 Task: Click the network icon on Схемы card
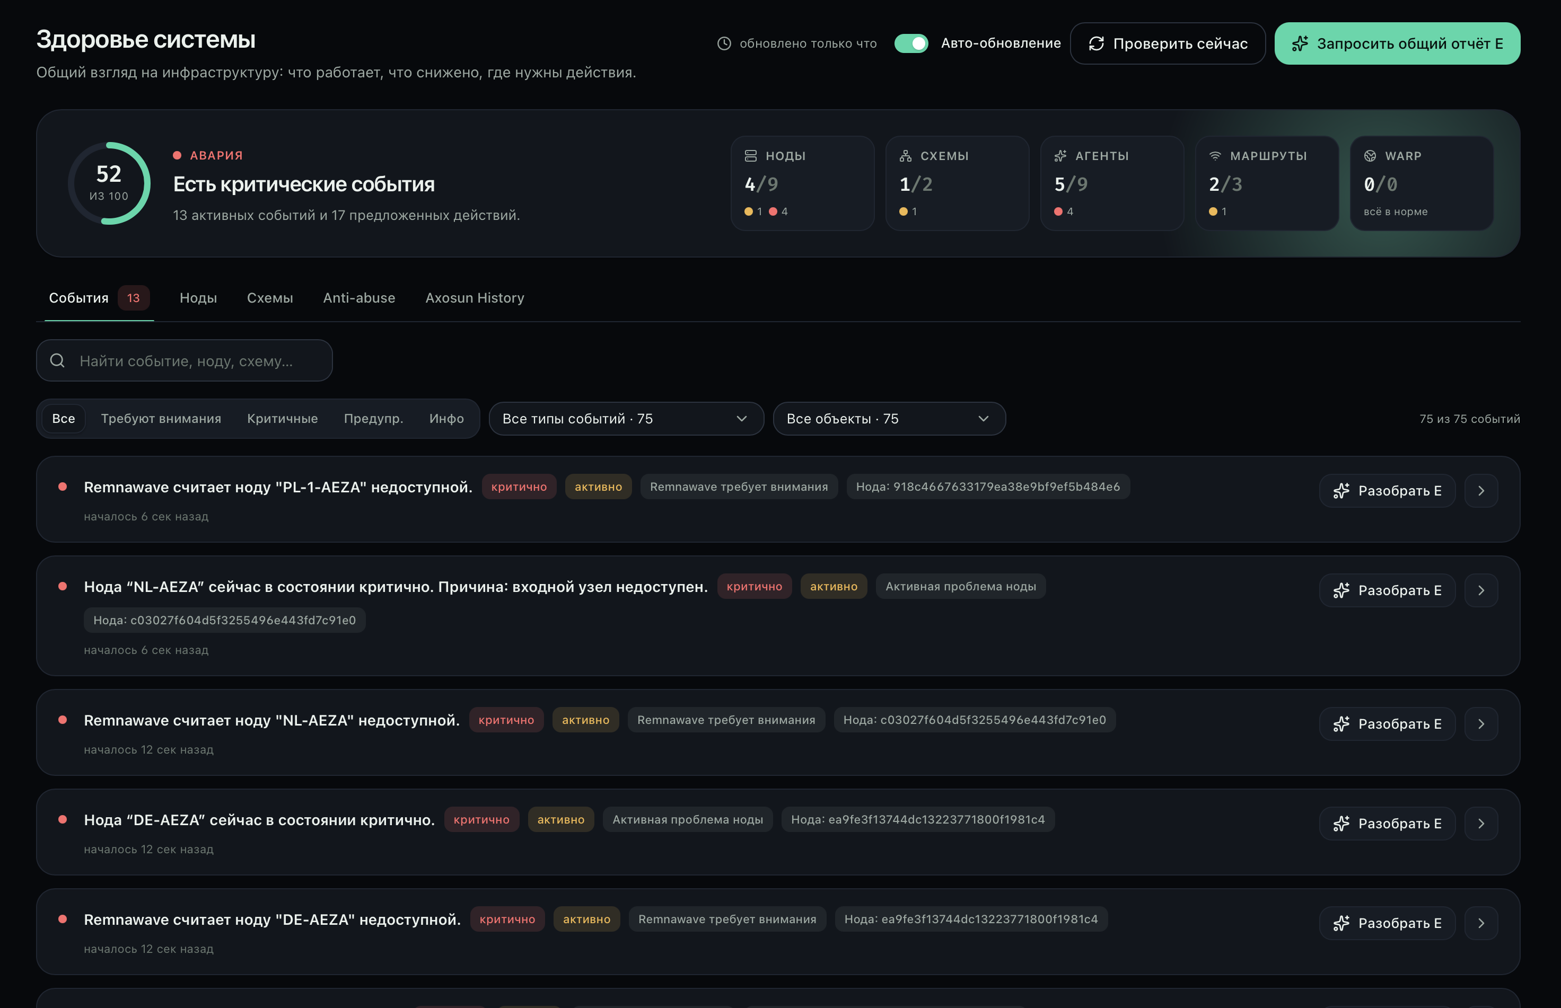pyautogui.click(x=906, y=156)
